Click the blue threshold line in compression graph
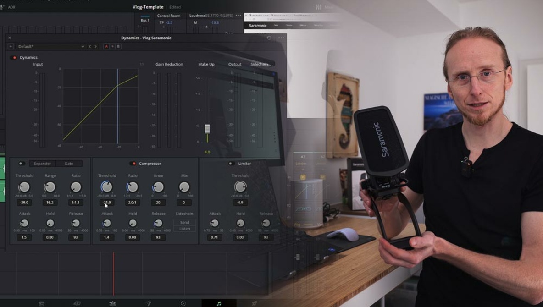This screenshot has height=307, width=543. pyautogui.click(x=117, y=106)
